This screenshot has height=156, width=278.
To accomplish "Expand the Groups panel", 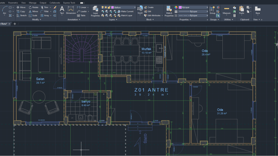I will [214, 19].
